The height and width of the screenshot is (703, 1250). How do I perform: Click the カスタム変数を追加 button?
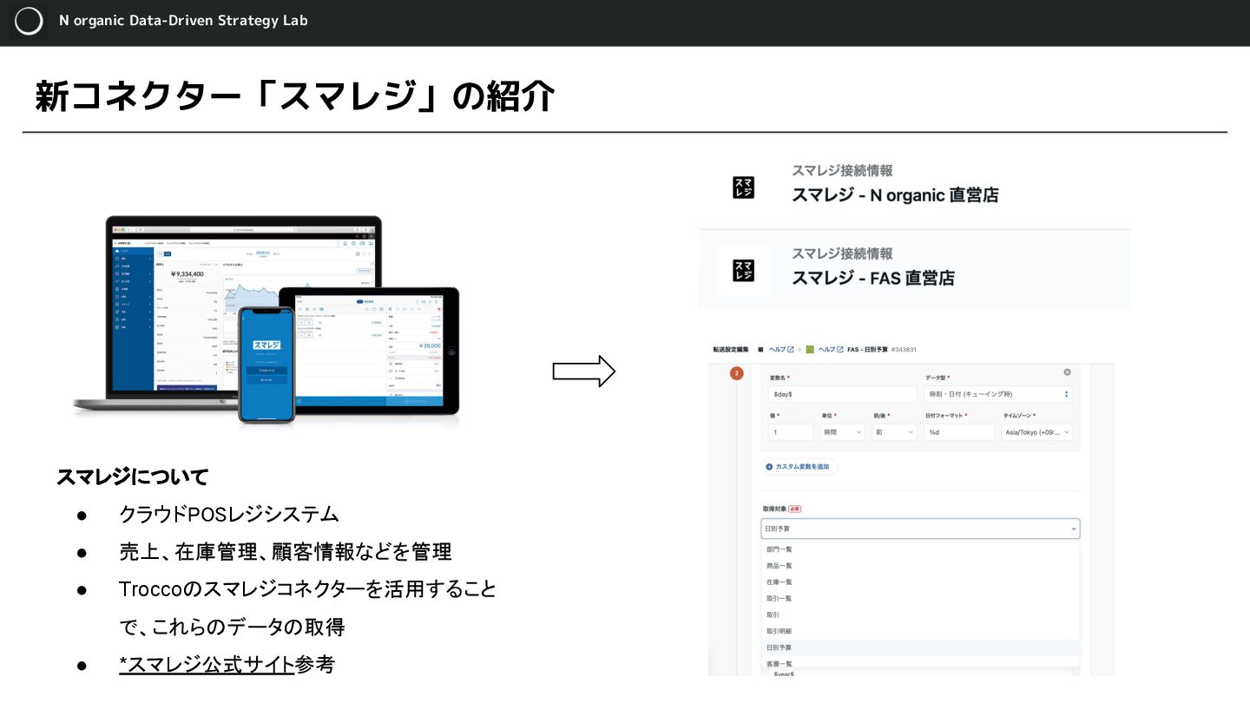[799, 467]
